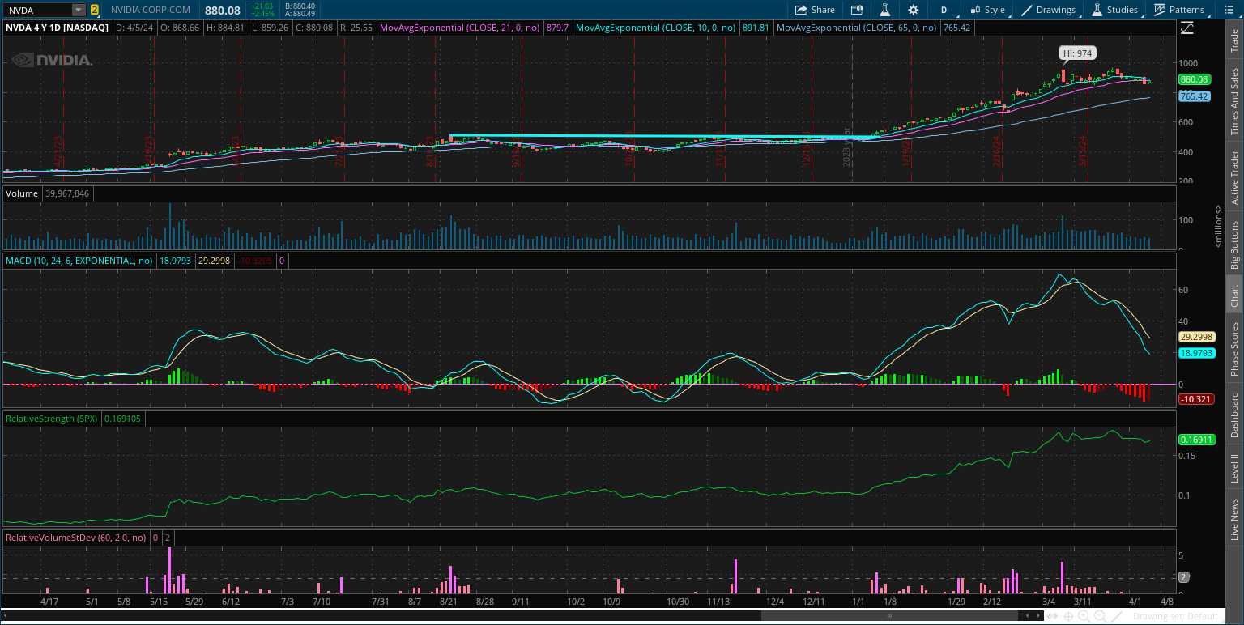The height and width of the screenshot is (625, 1244).
Task: Click the 880.08 last price in header
Action: (223, 10)
